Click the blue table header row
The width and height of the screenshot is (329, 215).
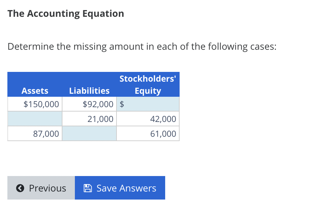94,84
